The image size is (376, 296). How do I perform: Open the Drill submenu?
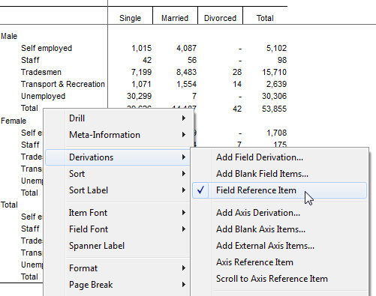(x=118, y=118)
